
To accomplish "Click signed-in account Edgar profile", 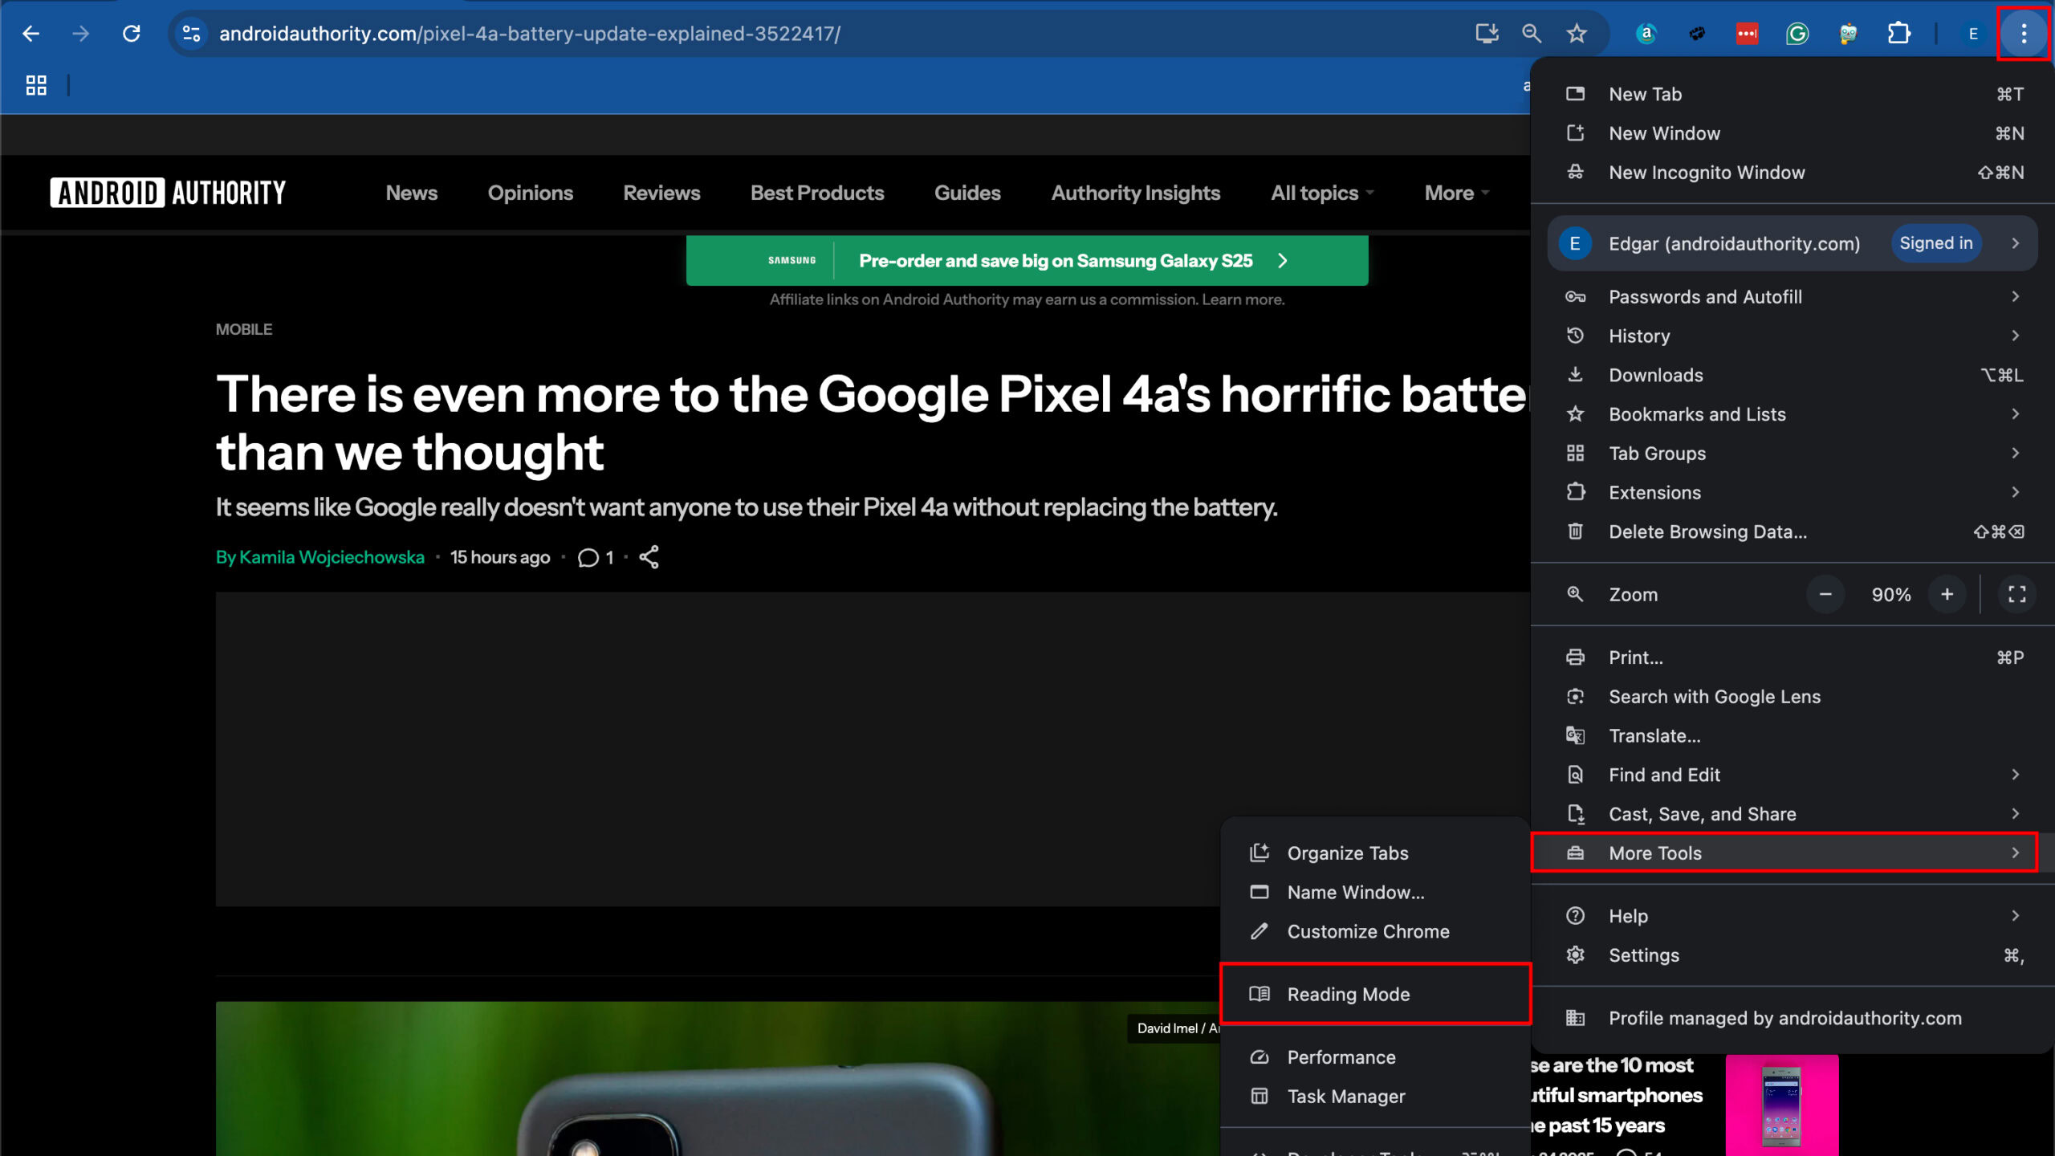I will tap(1793, 242).
